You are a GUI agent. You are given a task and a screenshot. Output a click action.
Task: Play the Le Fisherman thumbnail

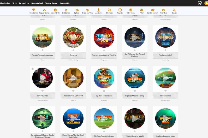click(165, 78)
